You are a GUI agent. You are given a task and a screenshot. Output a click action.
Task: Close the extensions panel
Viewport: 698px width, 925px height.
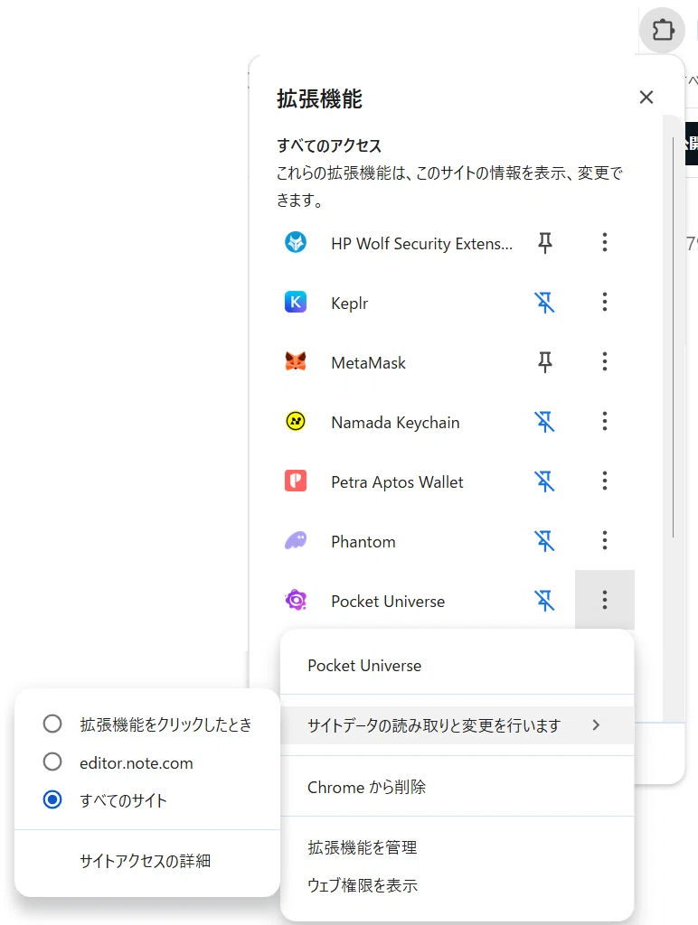coord(646,98)
